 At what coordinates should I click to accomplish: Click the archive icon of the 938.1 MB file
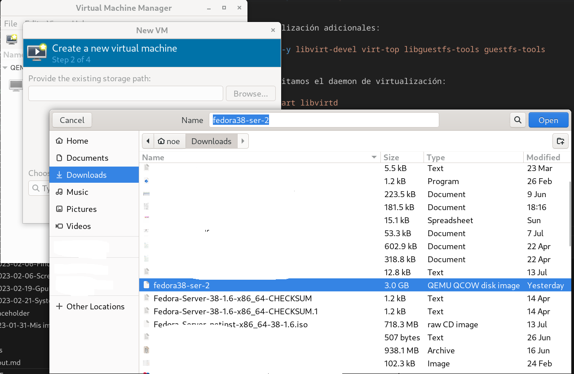click(146, 350)
